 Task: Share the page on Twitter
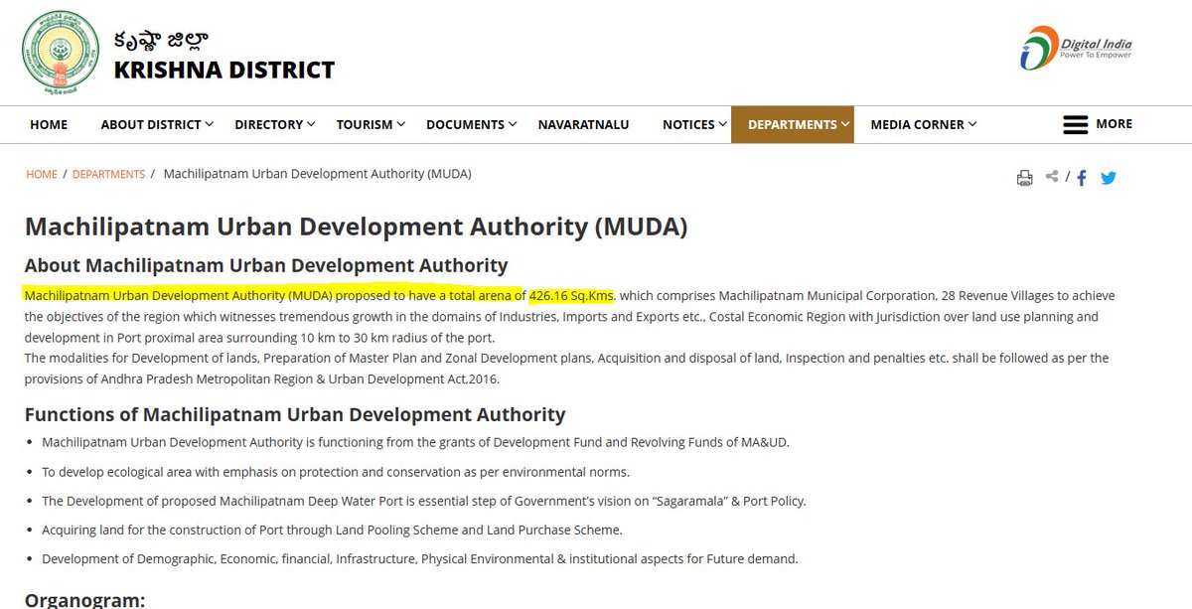click(1109, 178)
